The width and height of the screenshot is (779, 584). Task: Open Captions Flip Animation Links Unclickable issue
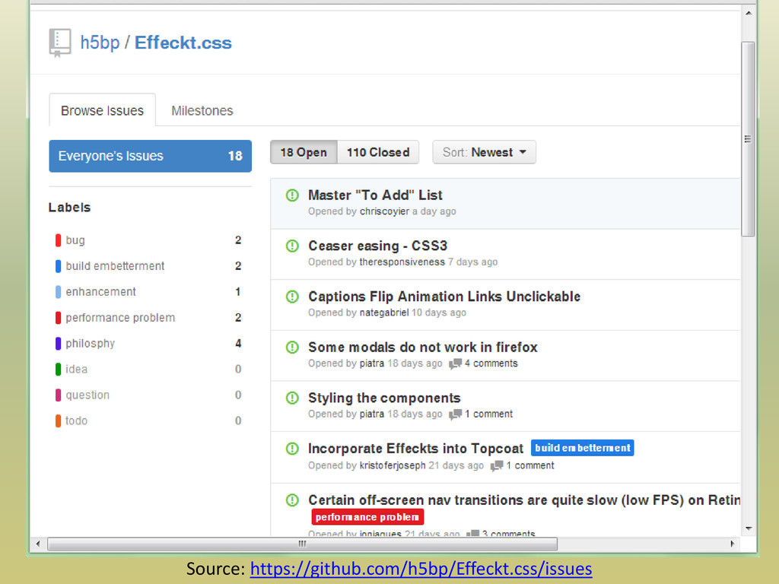point(444,297)
